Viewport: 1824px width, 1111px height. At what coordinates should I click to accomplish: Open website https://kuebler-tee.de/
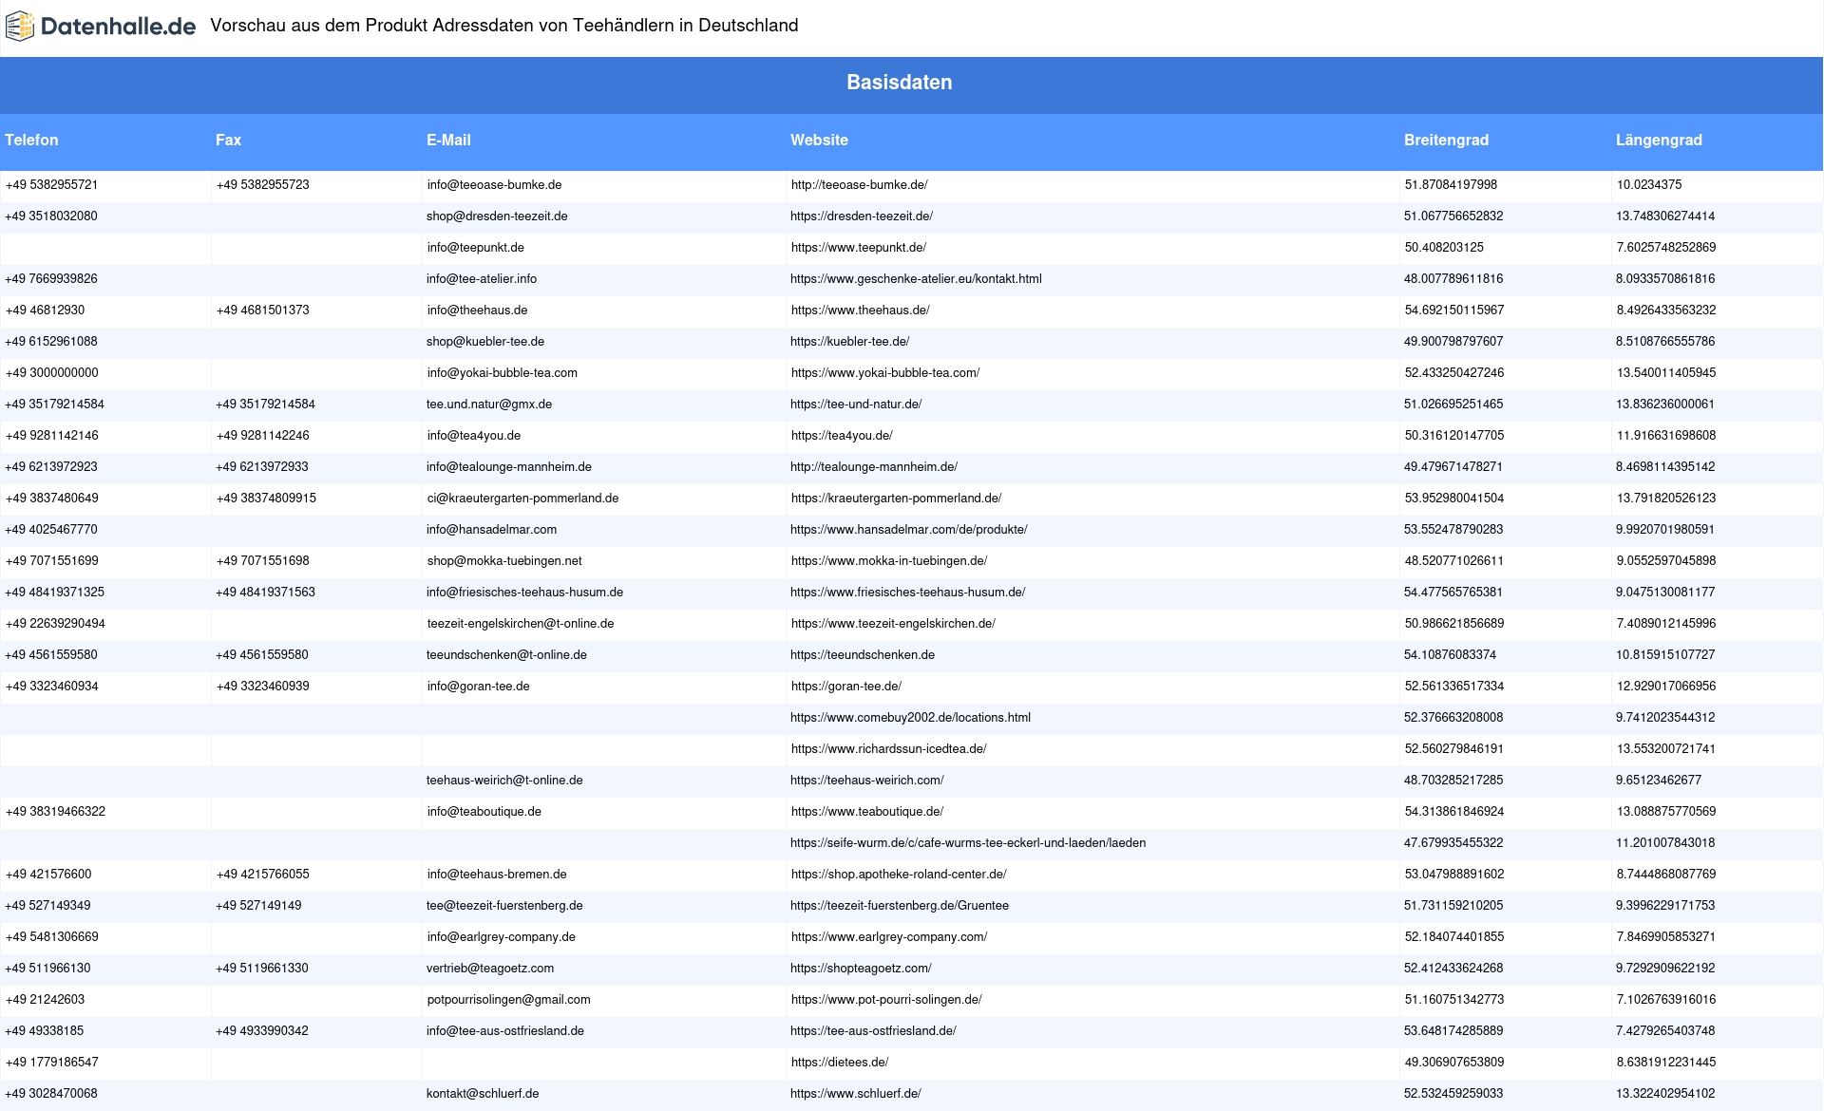click(849, 342)
